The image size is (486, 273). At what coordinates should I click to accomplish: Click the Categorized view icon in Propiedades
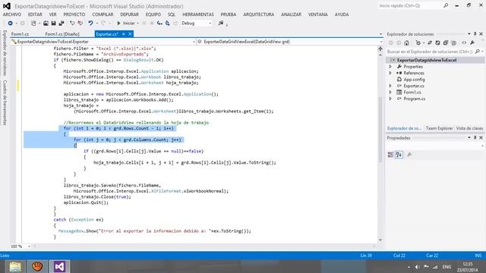pyautogui.click(x=390, y=155)
